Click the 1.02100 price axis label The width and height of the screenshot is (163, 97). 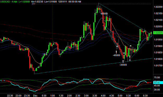pos(158,20)
